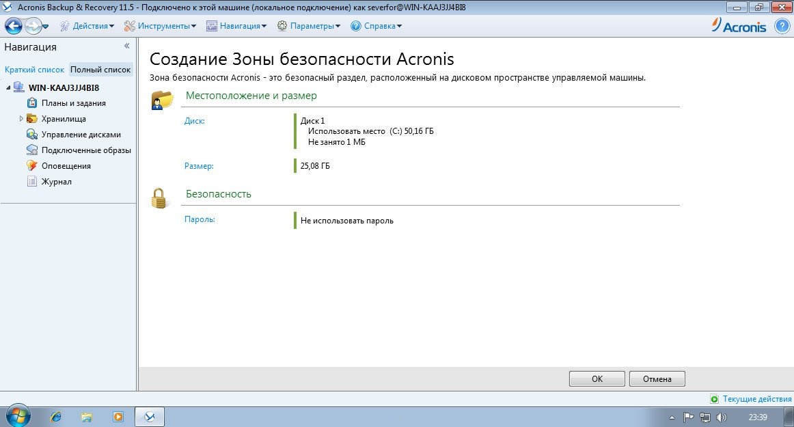This screenshot has height=427, width=794.
Task: Open Action Center flag icon
Action: click(688, 417)
